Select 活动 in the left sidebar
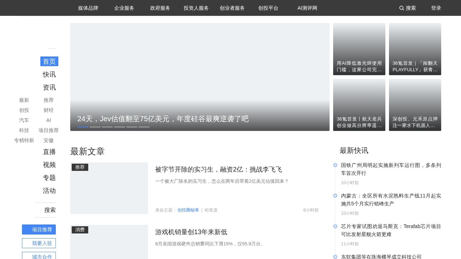Screen dimensions: 461x259 click(49, 191)
